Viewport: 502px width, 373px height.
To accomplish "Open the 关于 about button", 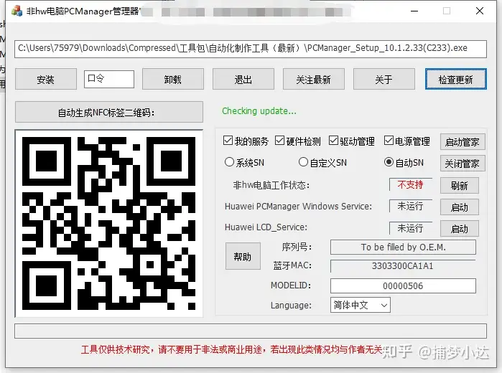I will point(384,79).
